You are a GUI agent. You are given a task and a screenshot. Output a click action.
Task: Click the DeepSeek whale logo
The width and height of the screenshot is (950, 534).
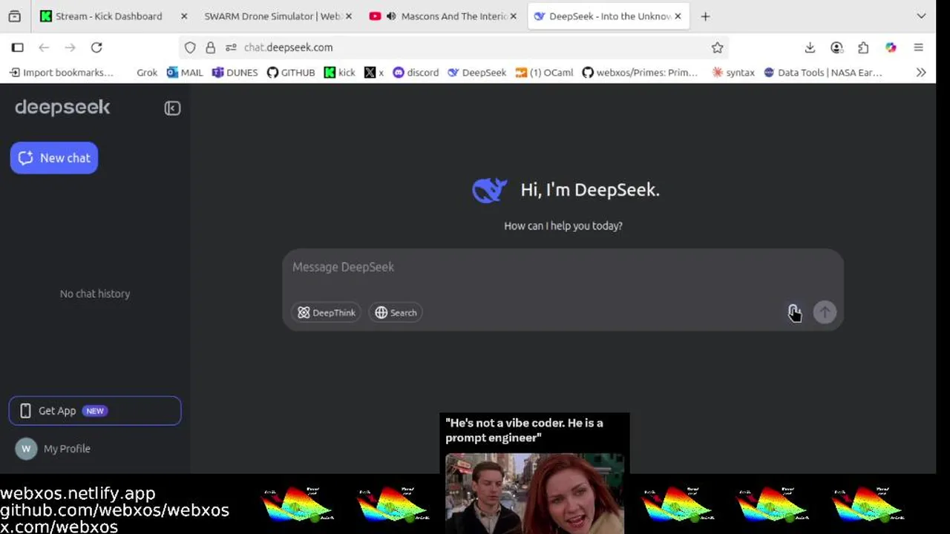coord(489,190)
